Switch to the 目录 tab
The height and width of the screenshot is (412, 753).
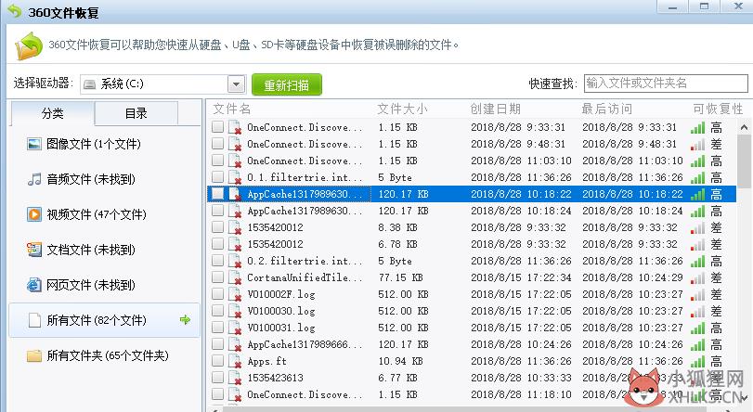point(136,113)
